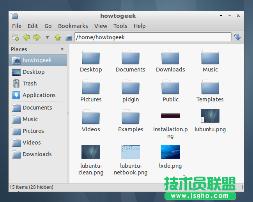Go forward with the right arrow

37,37
